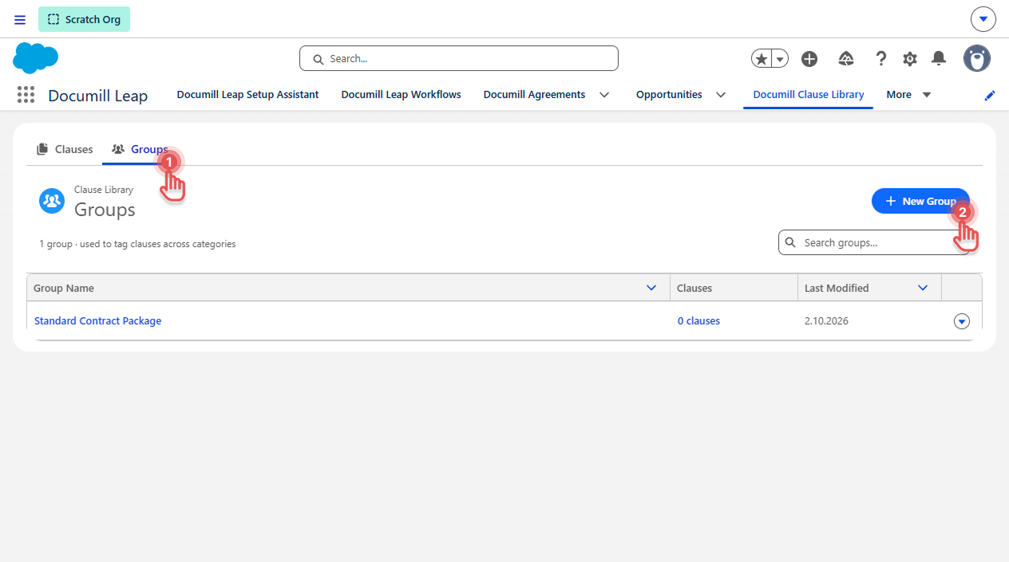
Task: Open Documill Leap Setup Assistant tab
Action: pyautogui.click(x=247, y=95)
